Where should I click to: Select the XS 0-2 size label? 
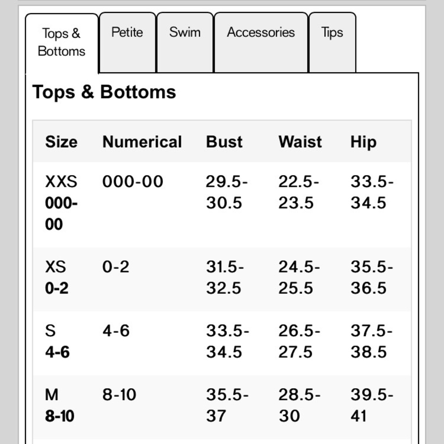(57, 277)
